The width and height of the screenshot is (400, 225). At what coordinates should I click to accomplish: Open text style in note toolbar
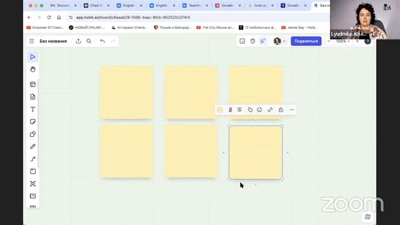pyautogui.click(x=231, y=110)
